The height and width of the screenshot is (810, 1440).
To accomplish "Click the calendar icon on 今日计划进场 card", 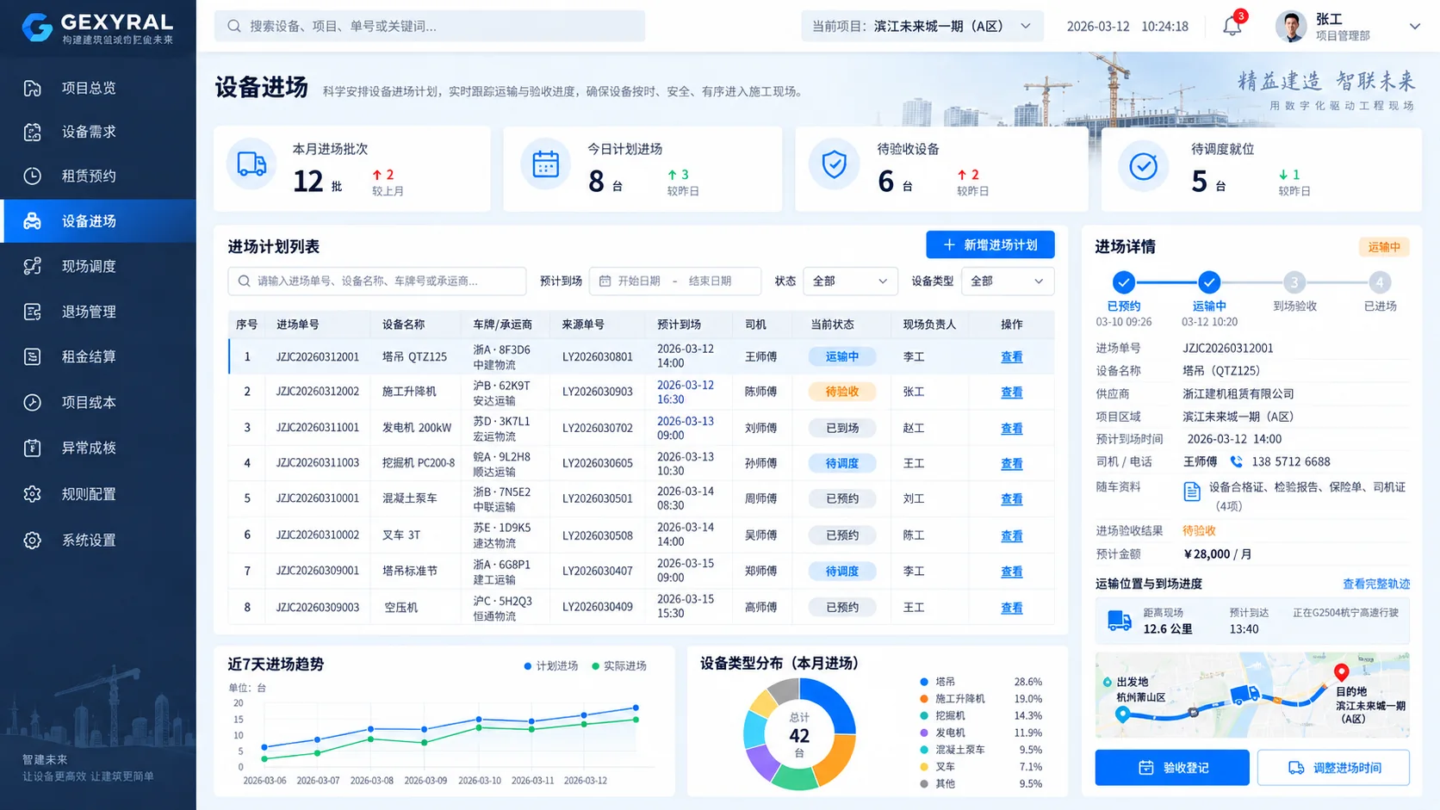I will click(x=545, y=164).
